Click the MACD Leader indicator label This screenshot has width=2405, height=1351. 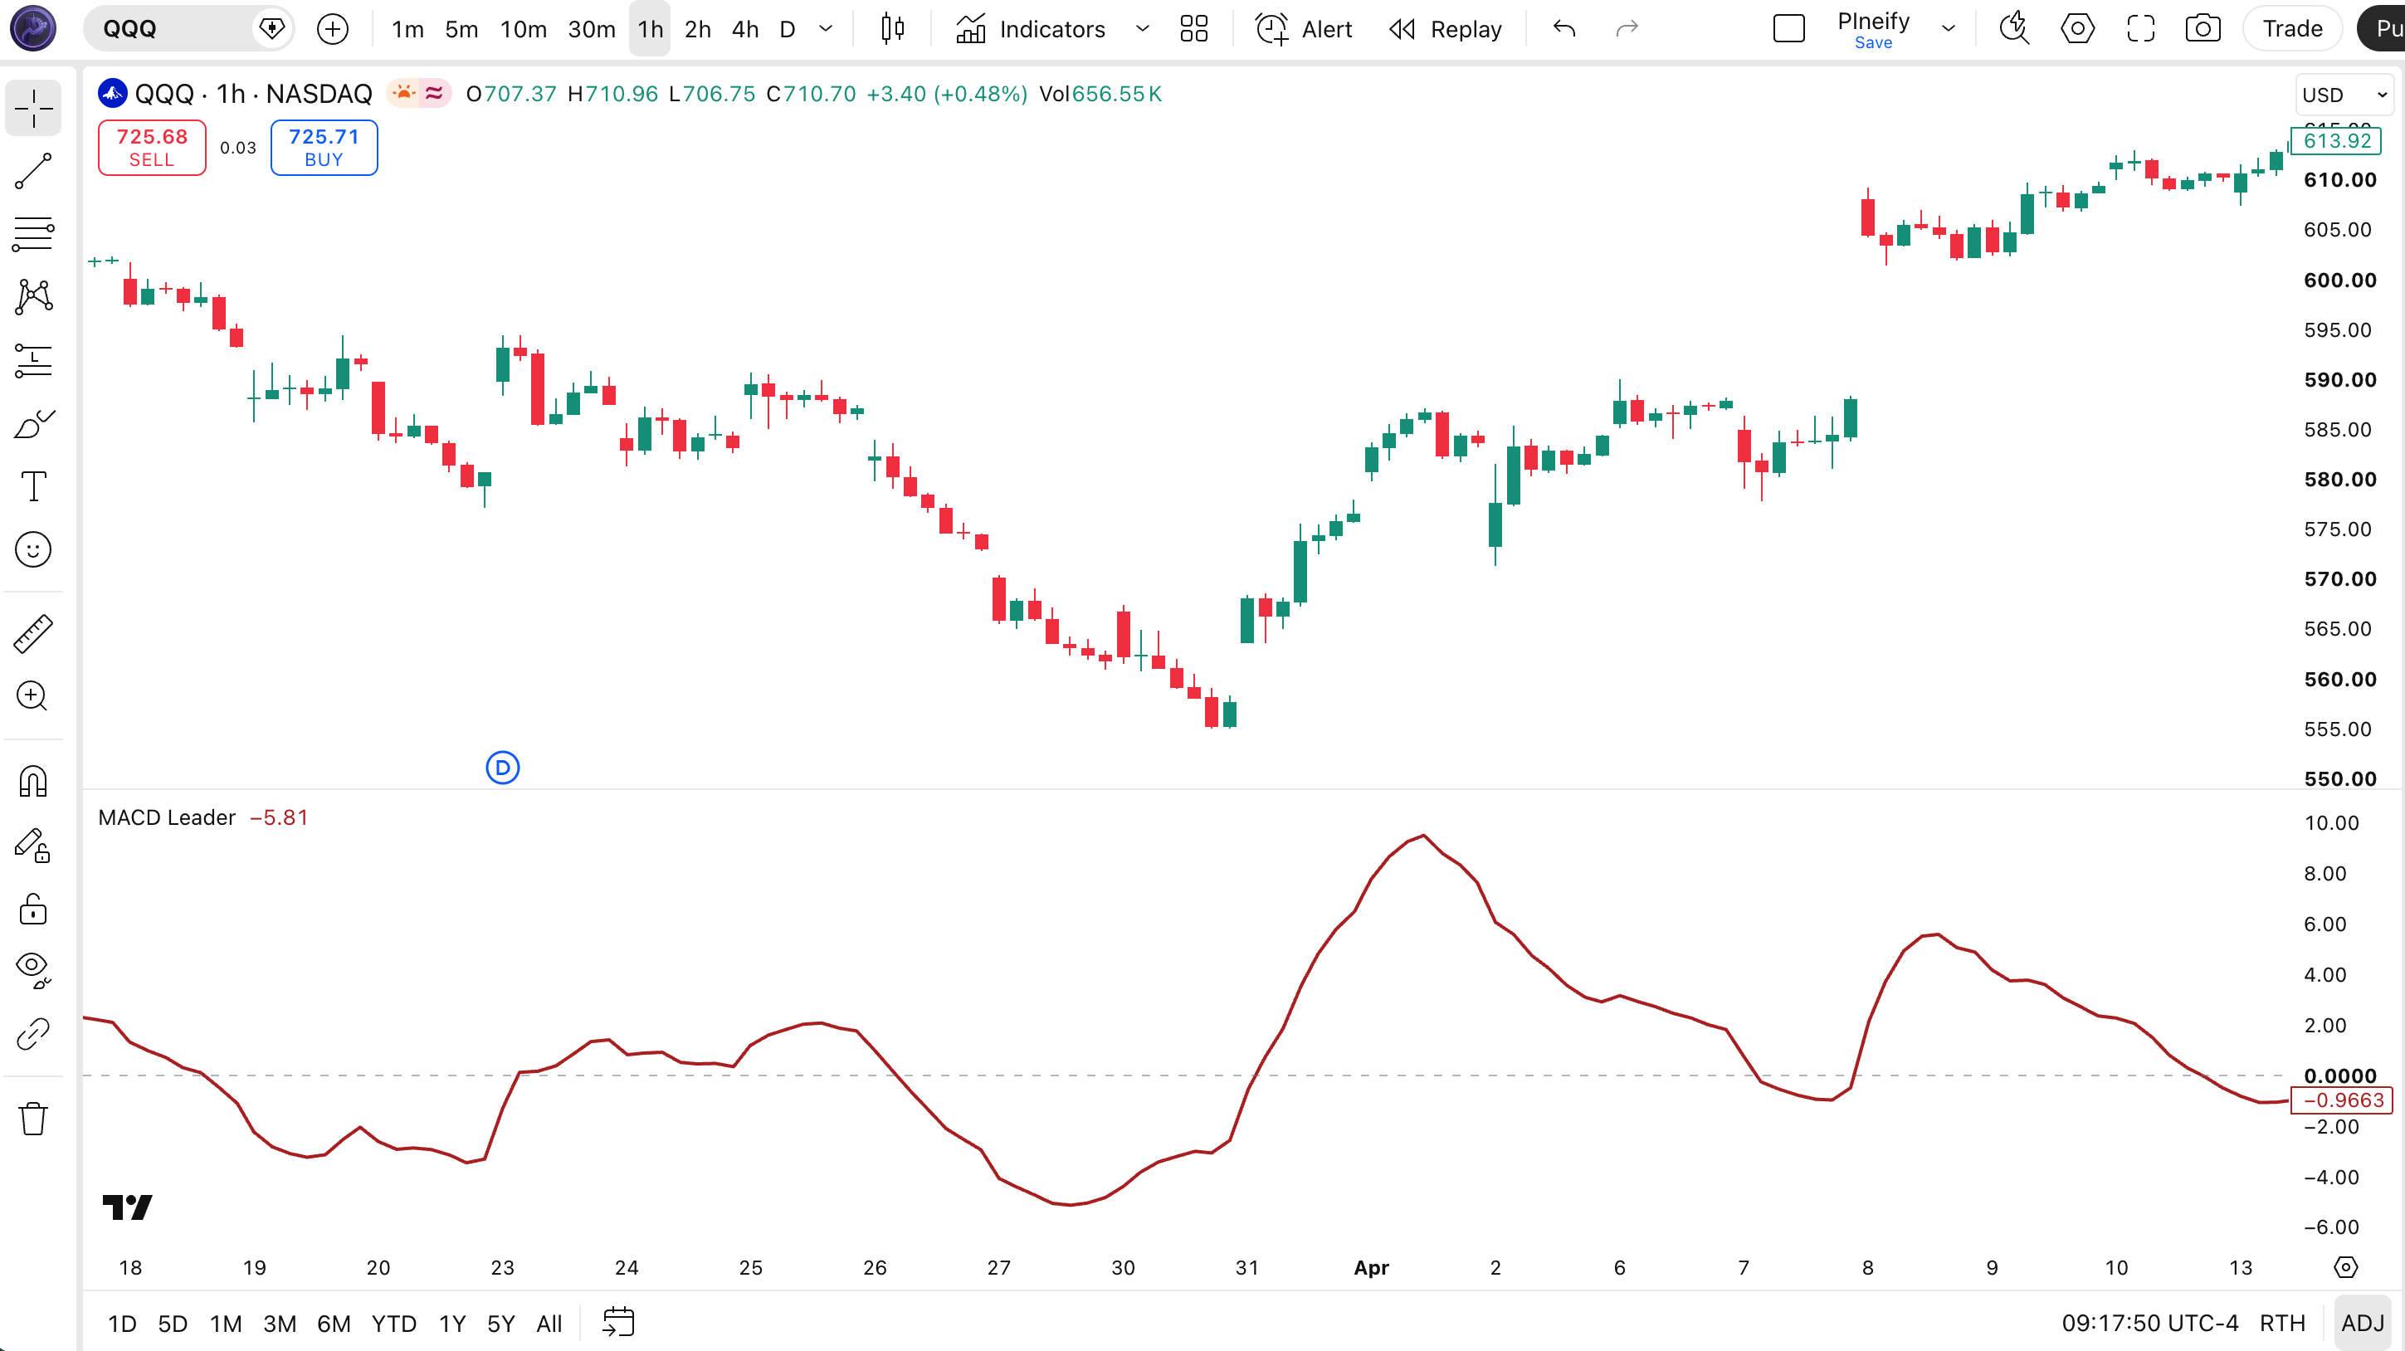tap(167, 818)
